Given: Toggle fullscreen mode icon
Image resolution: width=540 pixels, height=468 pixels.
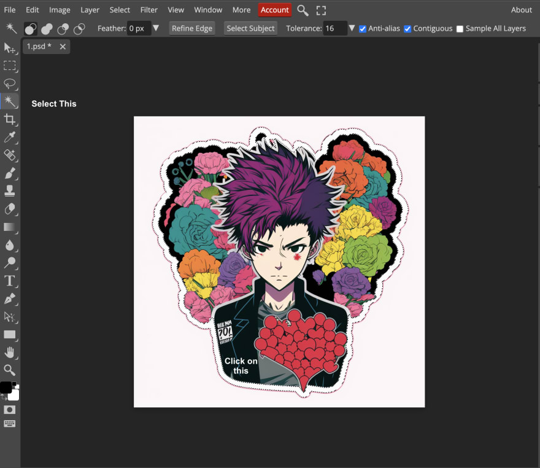Looking at the screenshot, I should (x=321, y=10).
